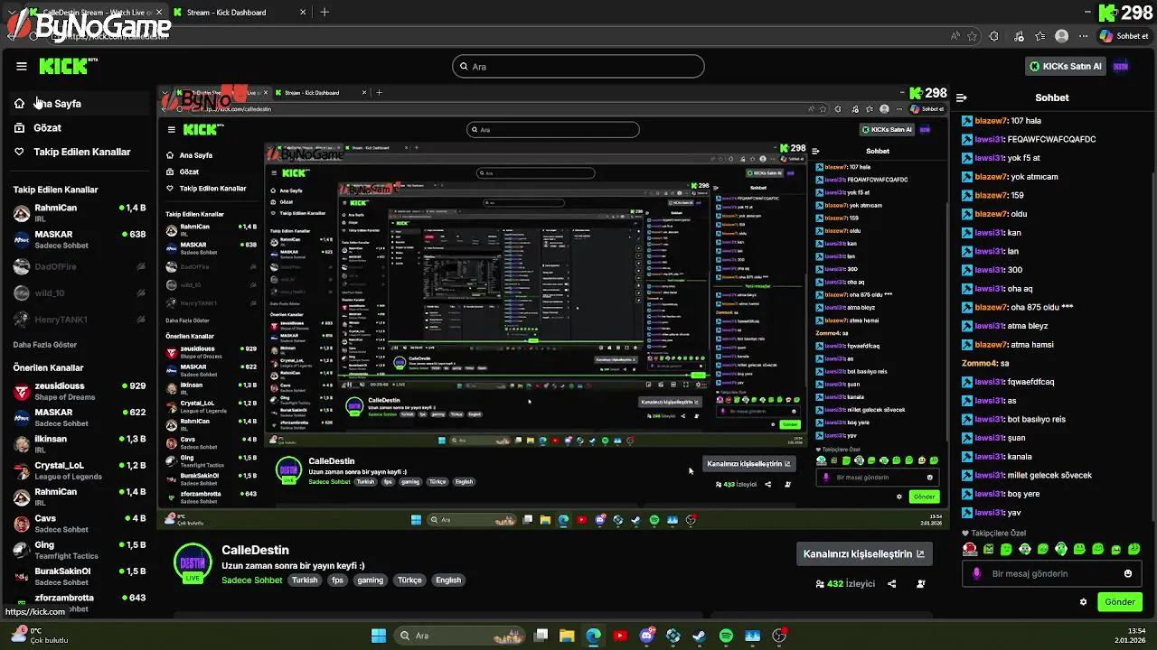Focus the Ara search field on Kick
Viewport: 1157px width, 650px height.
coord(578,66)
